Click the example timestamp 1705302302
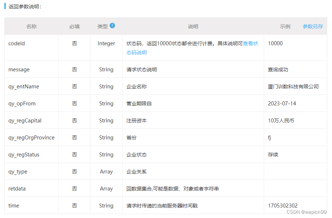This screenshot has height=218, width=332. (283, 206)
